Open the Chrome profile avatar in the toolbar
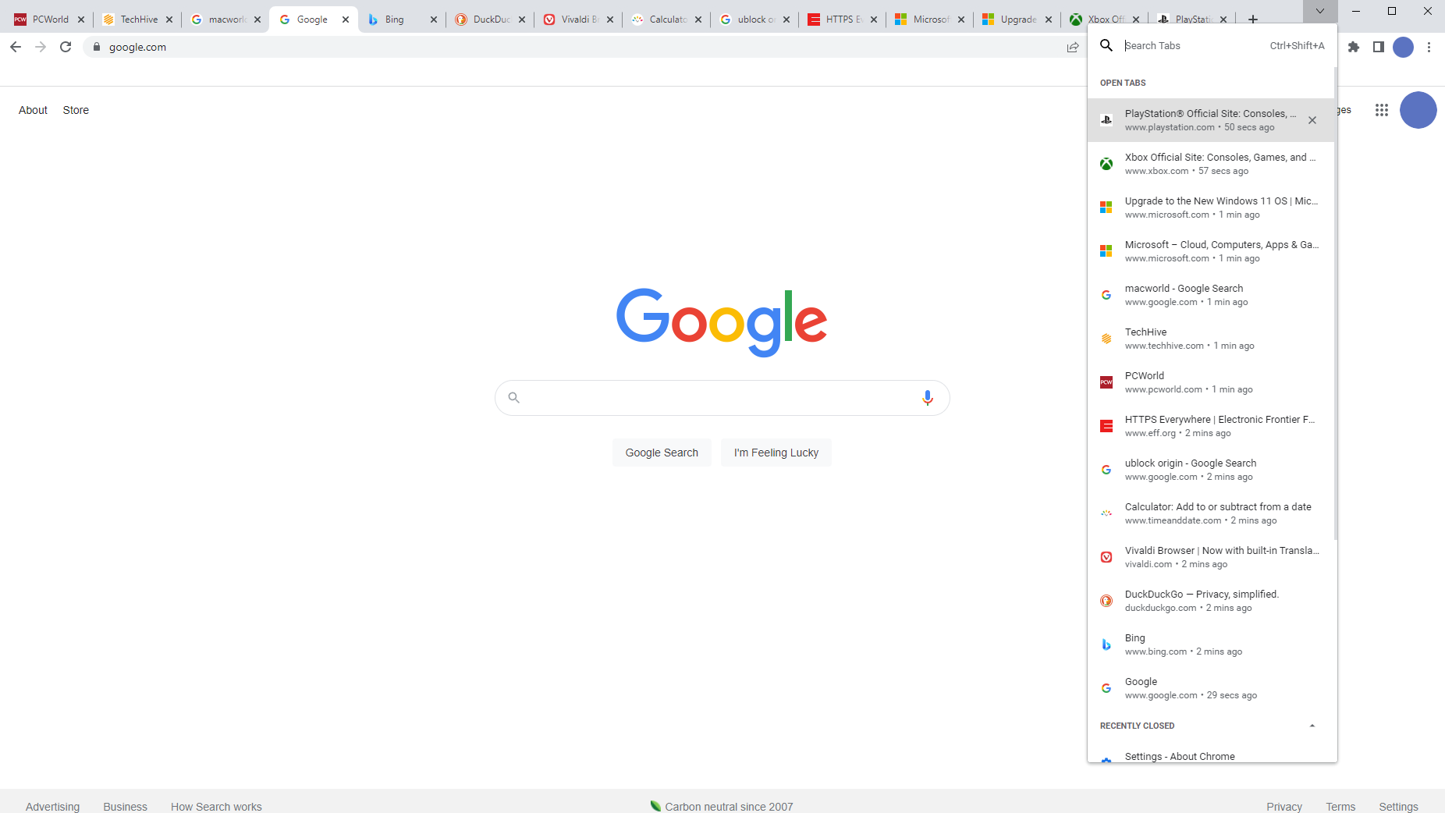Image resolution: width=1445 pixels, height=813 pixels. 1404,47
